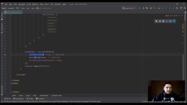Open the Help menu
Screen dimensions: 187x105
64,4
